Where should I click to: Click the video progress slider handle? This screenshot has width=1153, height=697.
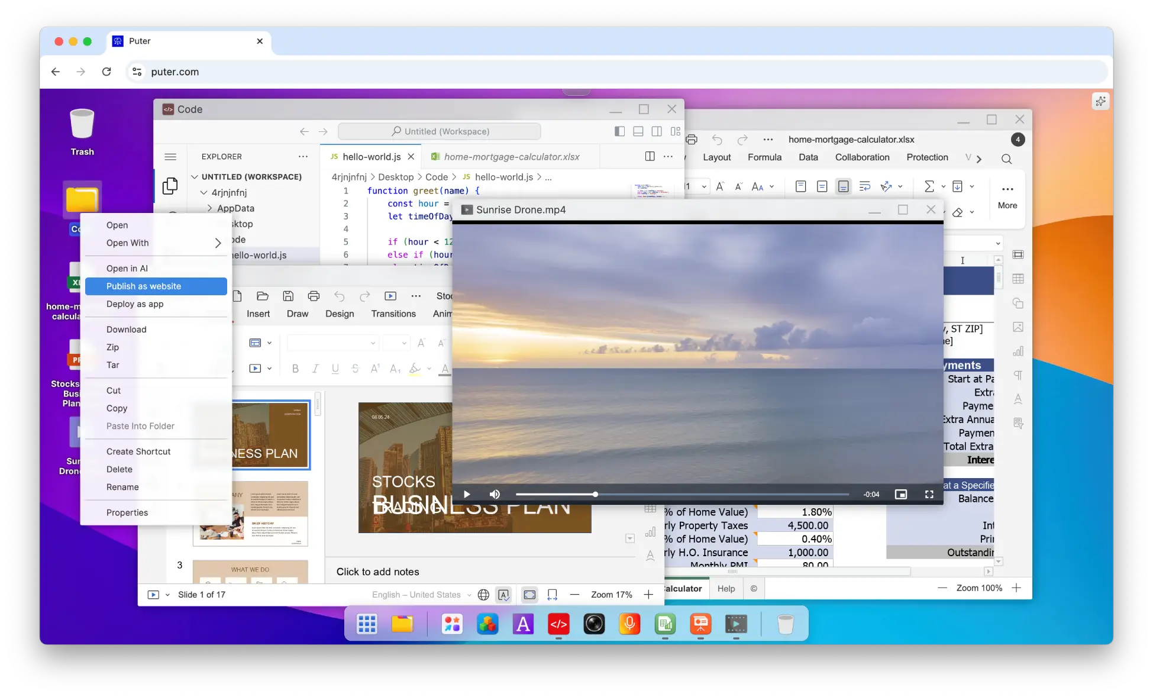click(x=595, y=494)
